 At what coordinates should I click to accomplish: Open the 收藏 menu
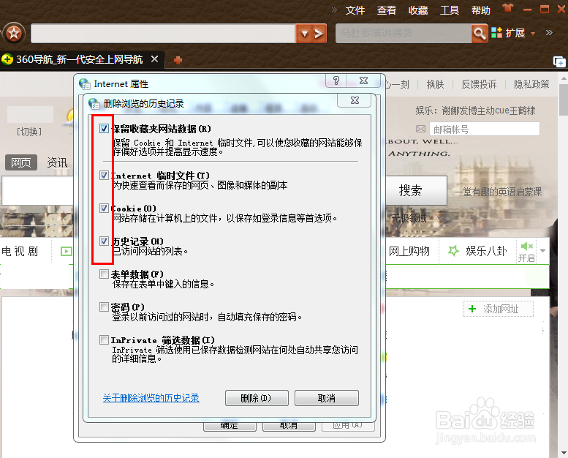coord(418,10)
